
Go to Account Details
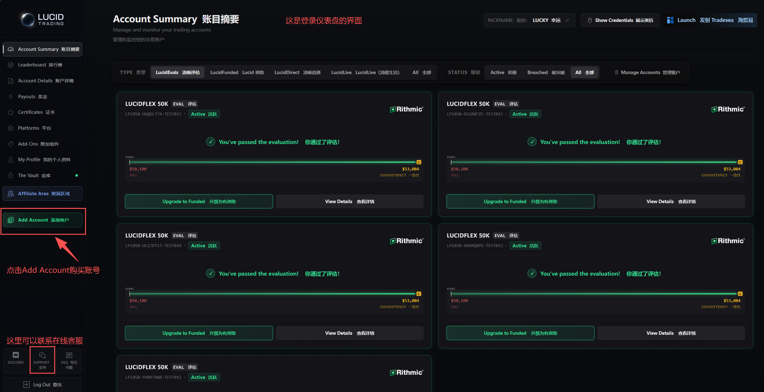43,81
